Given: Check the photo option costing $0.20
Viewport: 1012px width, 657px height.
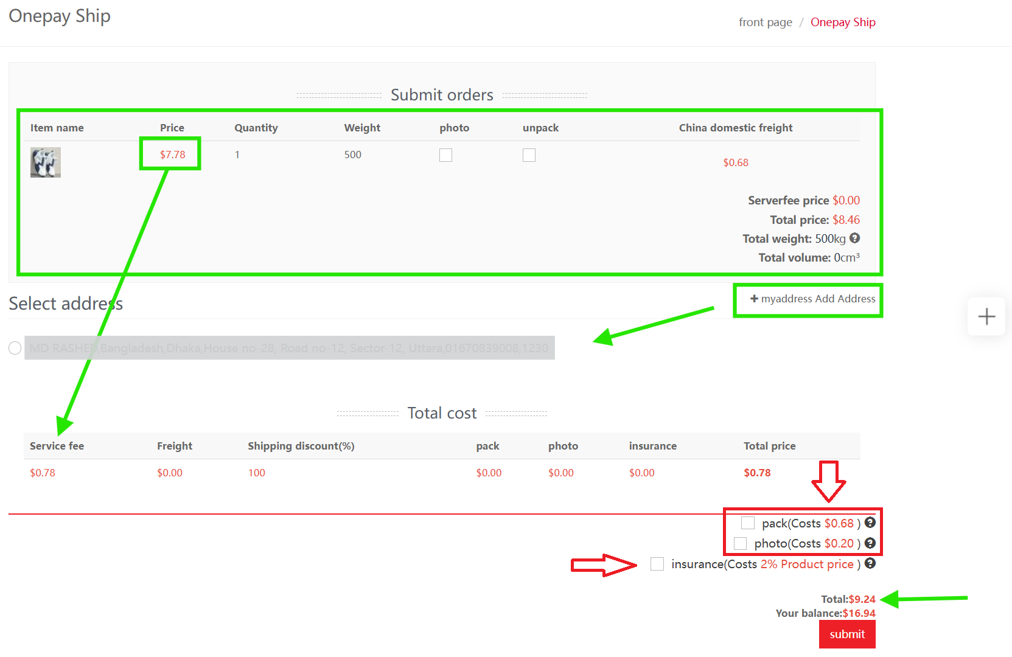Looking at the screenshot, I should coord(741,543).
